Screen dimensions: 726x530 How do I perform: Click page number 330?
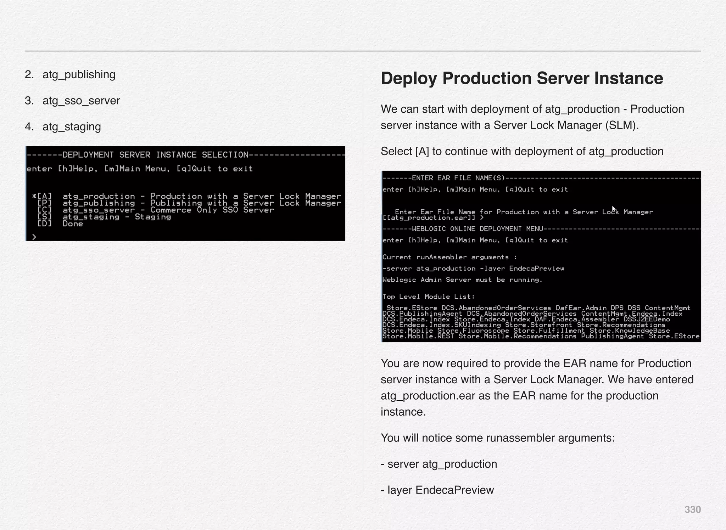click(693, 509)
